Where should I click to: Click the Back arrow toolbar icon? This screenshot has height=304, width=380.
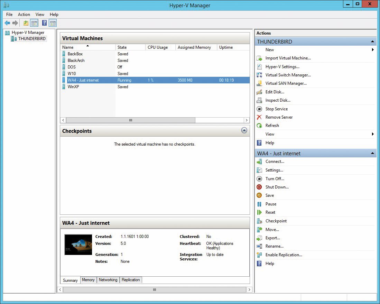[7, 23]
